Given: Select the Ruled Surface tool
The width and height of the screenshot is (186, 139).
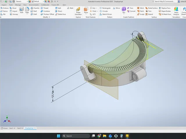Looking at the screenshot, I should coord(151,8).
